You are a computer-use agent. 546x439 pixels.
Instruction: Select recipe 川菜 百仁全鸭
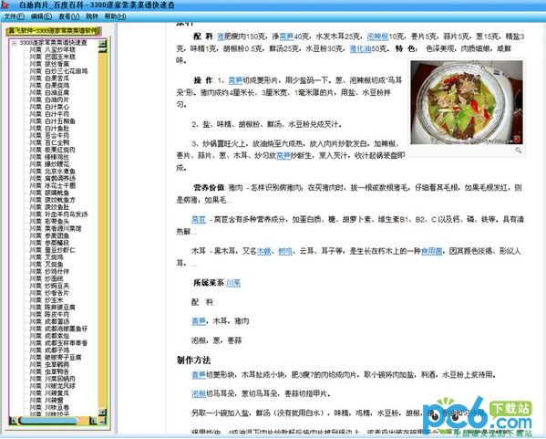(x=49, y=142)
